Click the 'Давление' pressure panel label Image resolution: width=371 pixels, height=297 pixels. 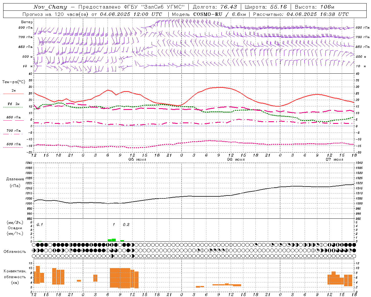tap(15, 179)
